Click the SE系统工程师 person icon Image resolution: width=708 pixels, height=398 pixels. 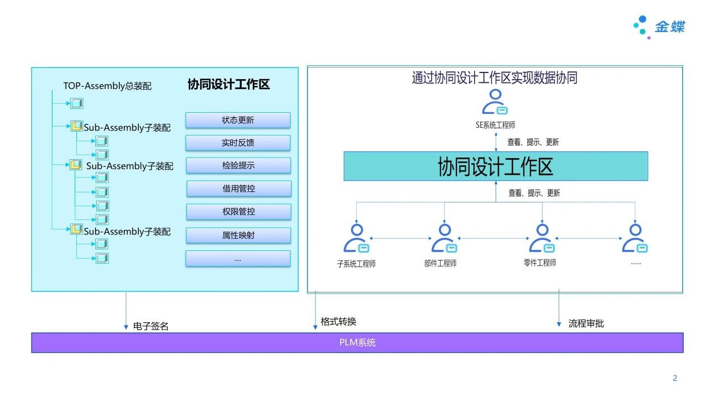[495, 102]
